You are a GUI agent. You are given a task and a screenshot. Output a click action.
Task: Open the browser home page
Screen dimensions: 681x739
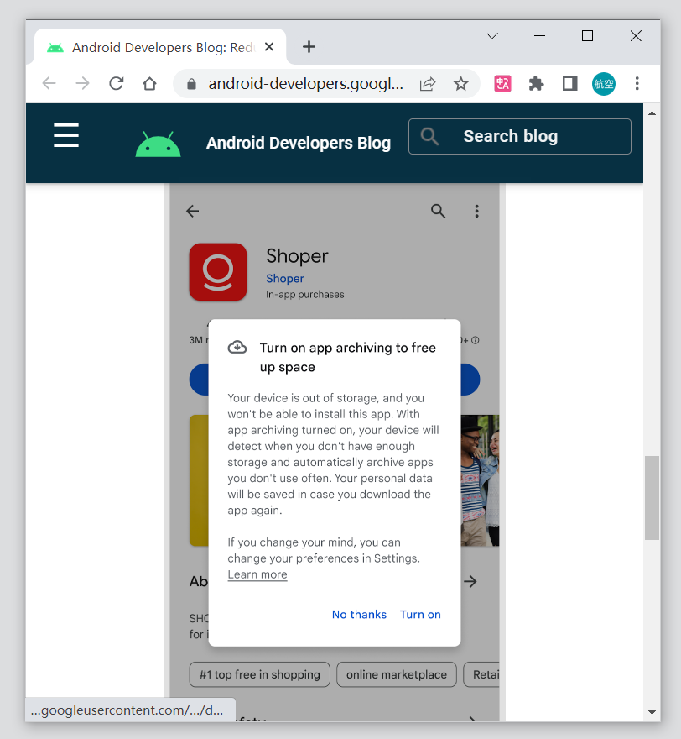pyautogui.click(x=149, y=84)
